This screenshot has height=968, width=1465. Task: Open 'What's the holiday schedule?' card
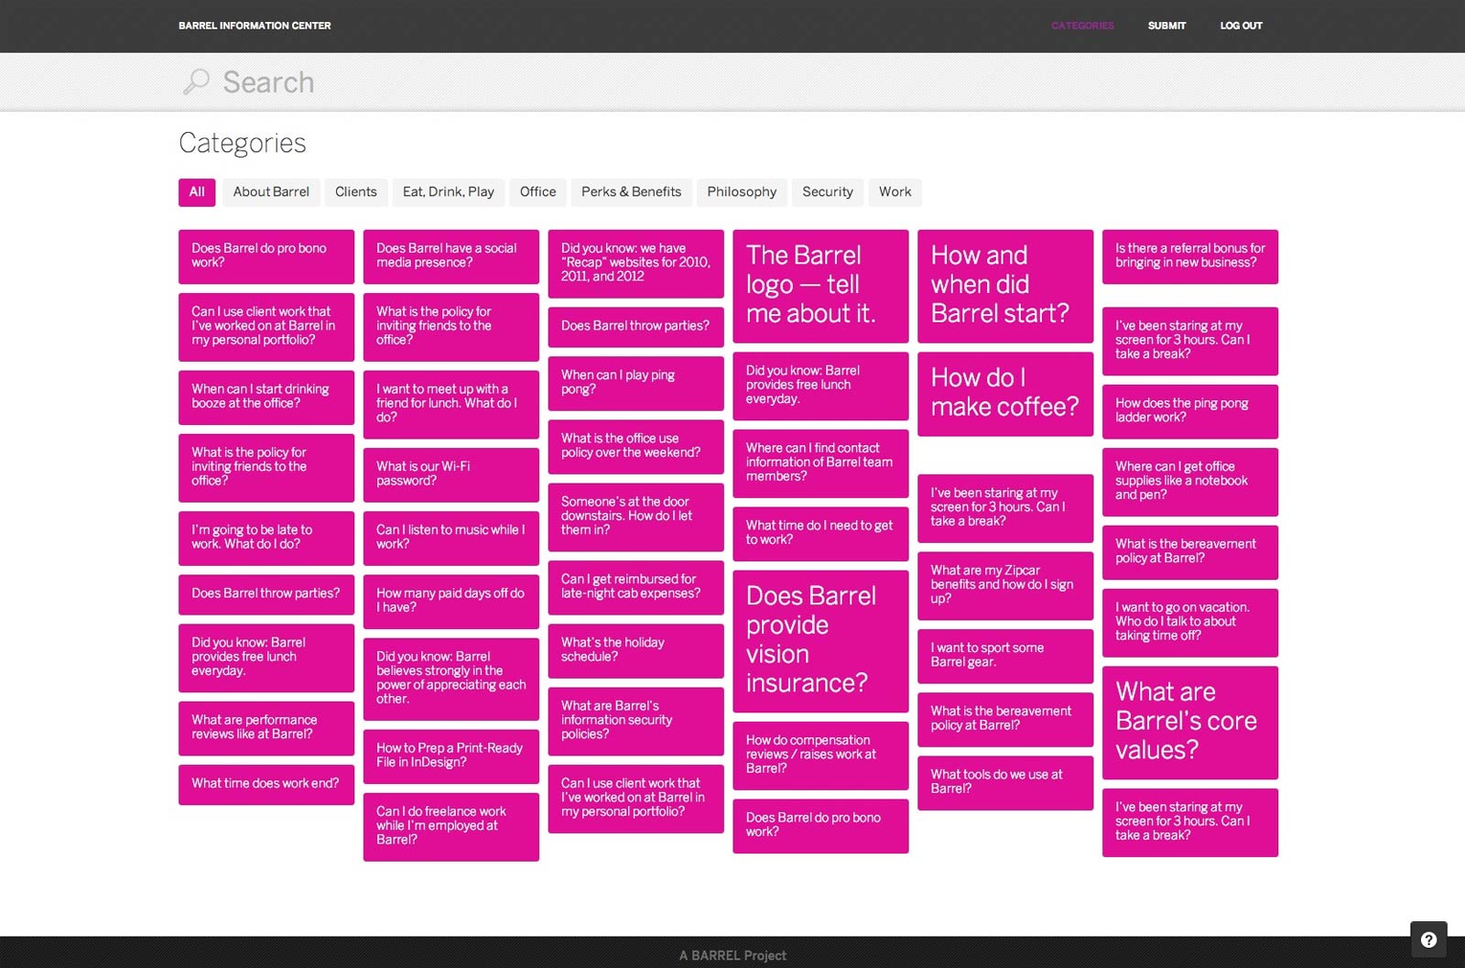[x=636, y=650]
